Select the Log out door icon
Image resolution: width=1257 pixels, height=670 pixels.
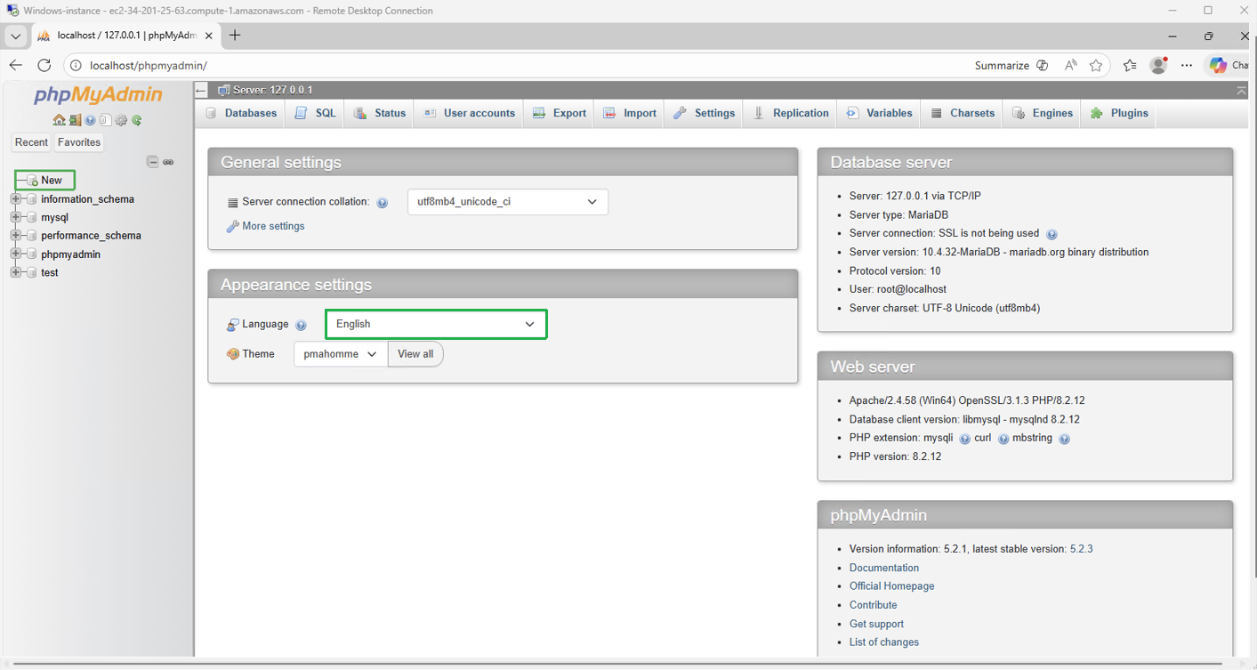pyautogui.click(x=75, y=119)
